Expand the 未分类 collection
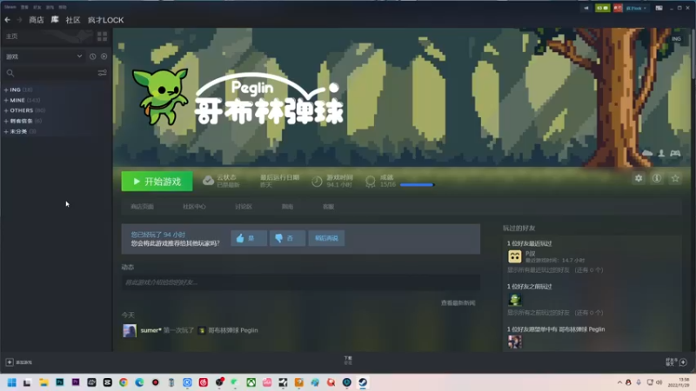 click(19, 131)
